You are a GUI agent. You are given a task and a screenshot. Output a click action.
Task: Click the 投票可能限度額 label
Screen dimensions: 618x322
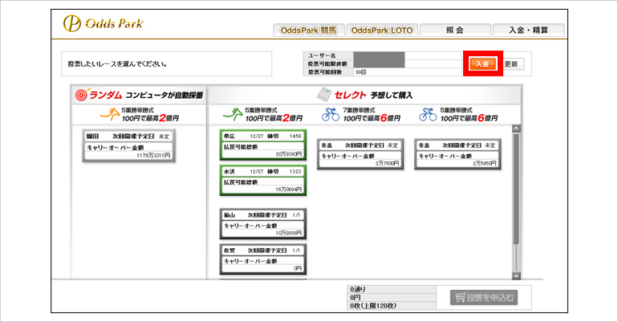(x=327, y=64)
